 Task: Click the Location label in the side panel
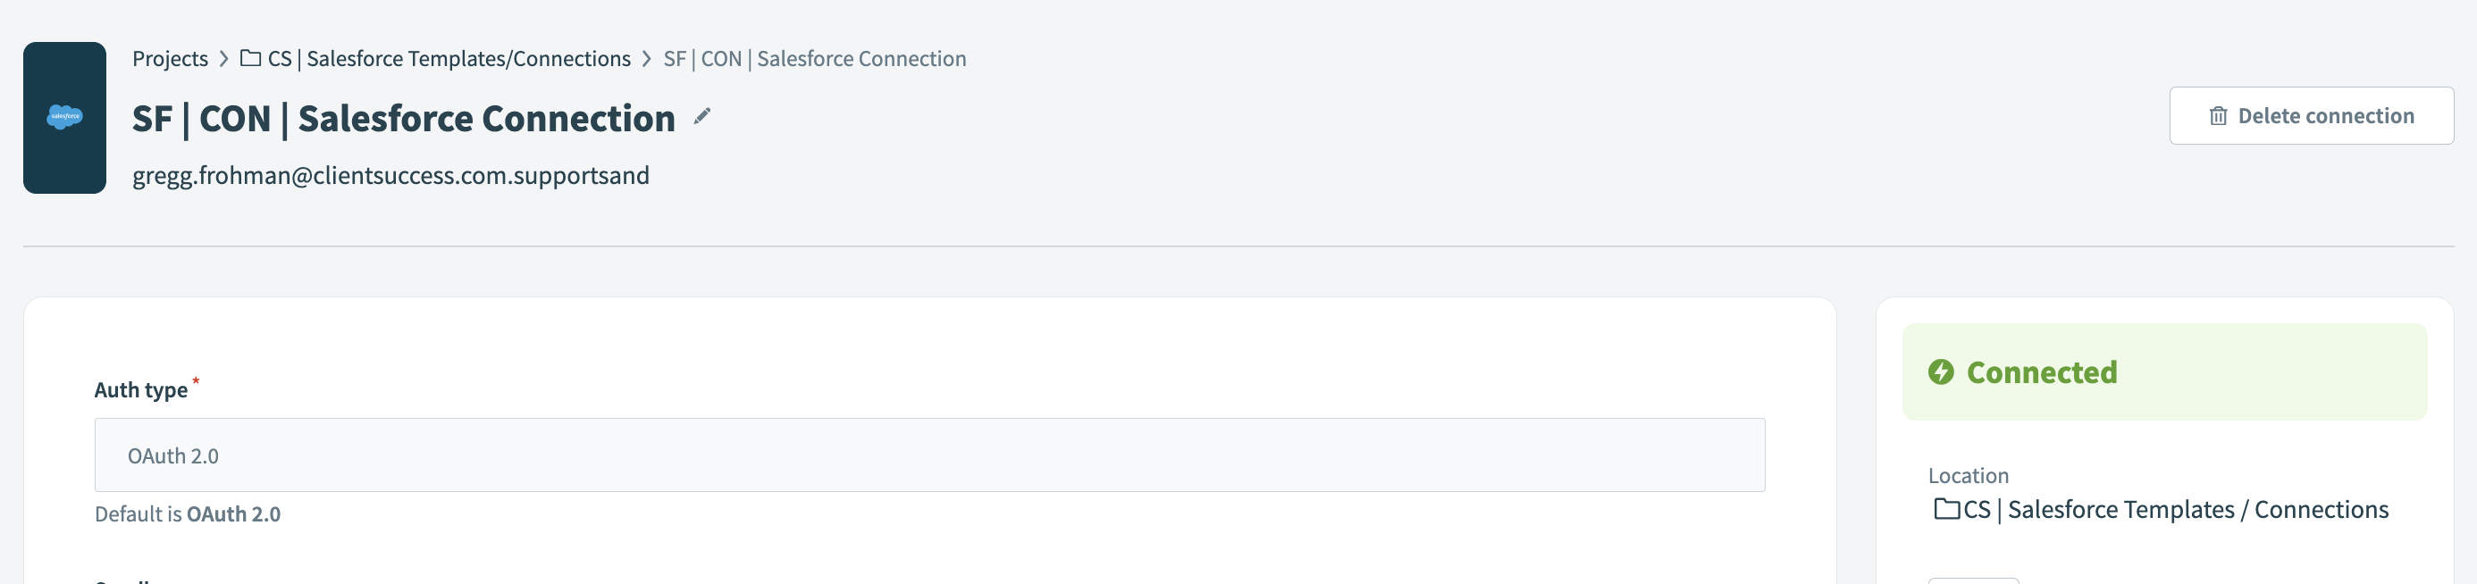(1969, 475)
